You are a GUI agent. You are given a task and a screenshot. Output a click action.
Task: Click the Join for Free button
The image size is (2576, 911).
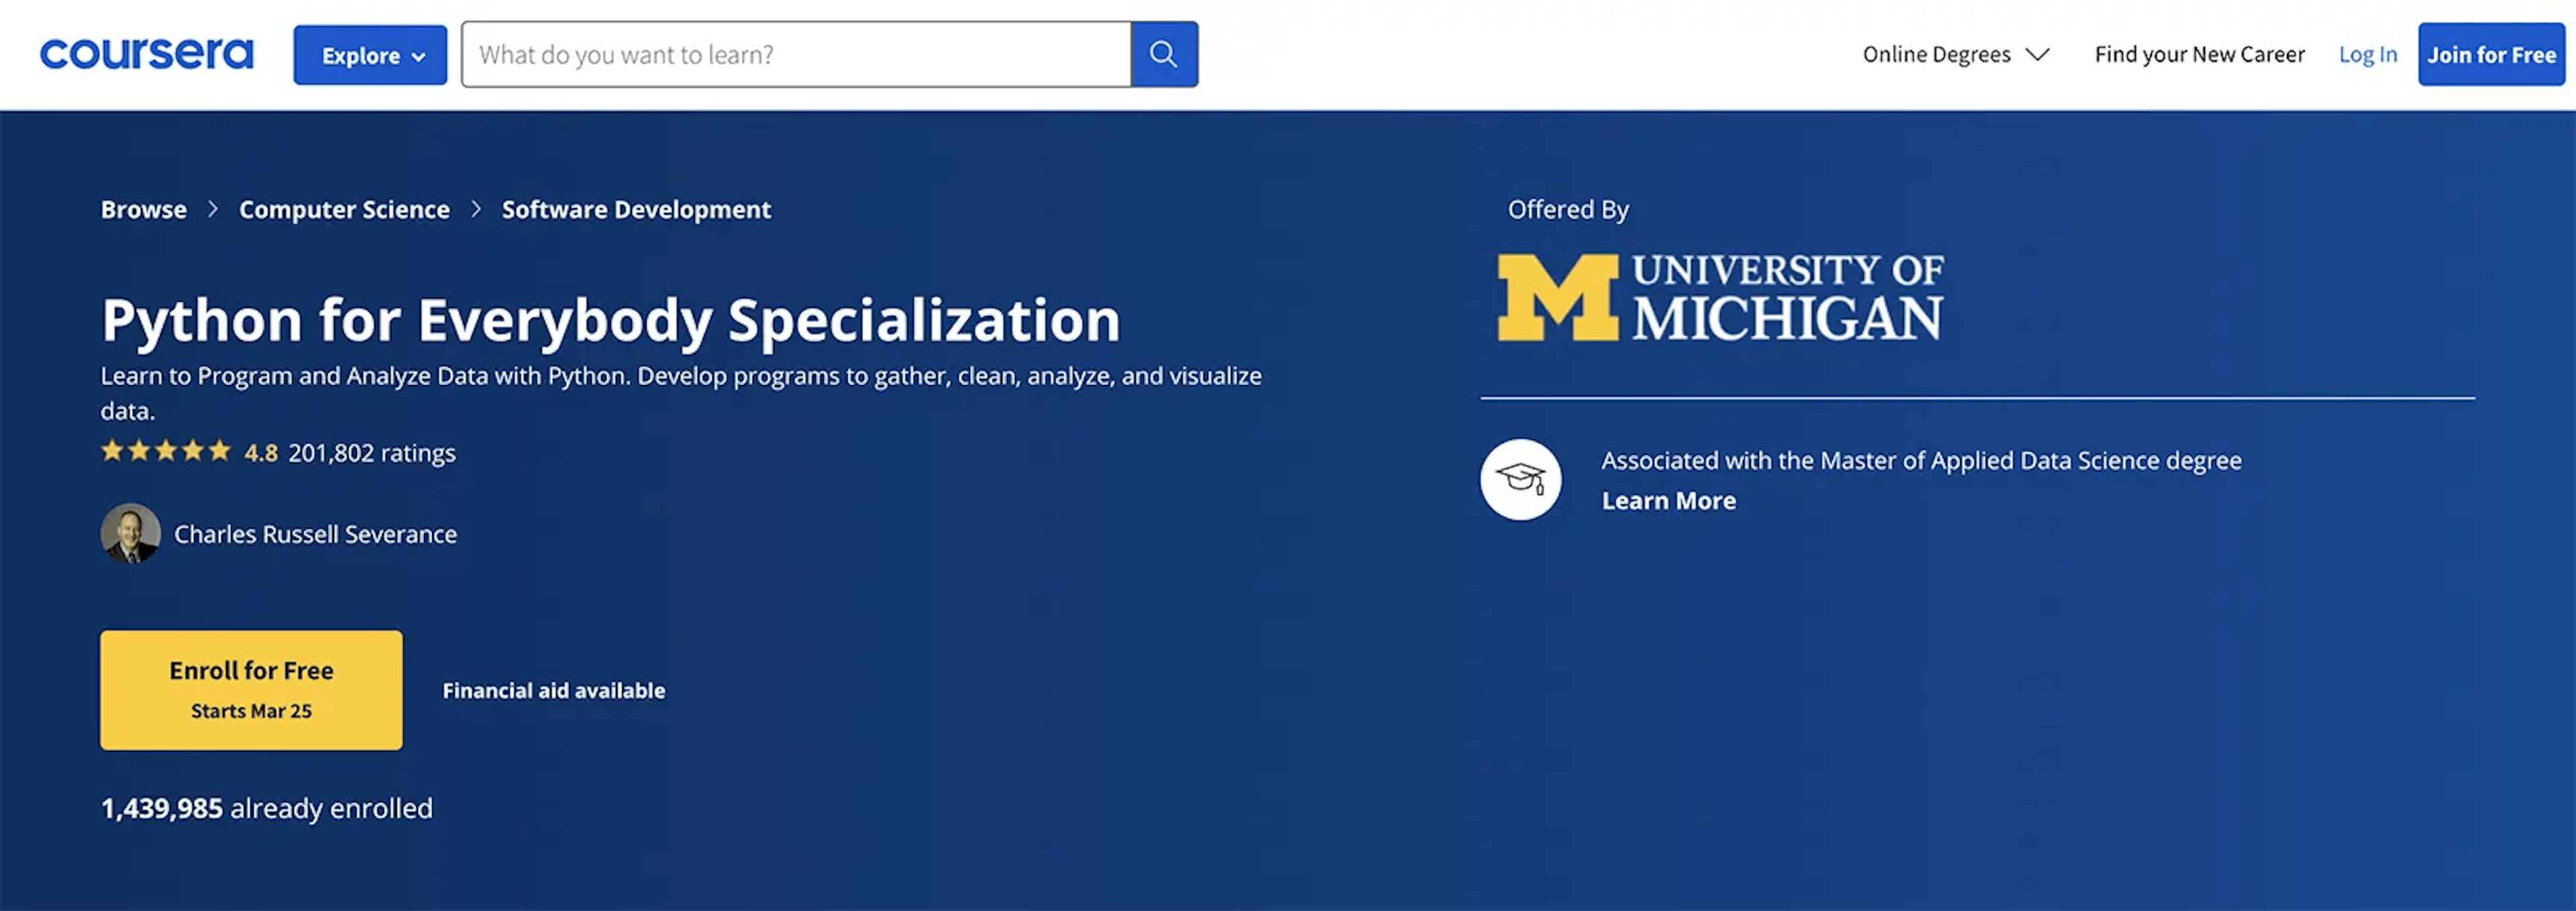(x=2491, y=54)
